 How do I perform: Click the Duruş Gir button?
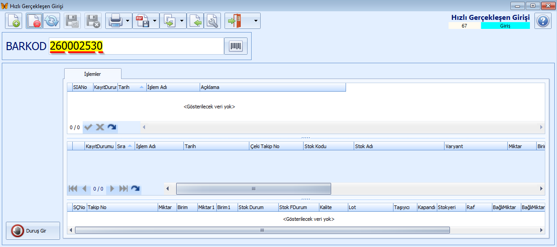coord(33,231)
